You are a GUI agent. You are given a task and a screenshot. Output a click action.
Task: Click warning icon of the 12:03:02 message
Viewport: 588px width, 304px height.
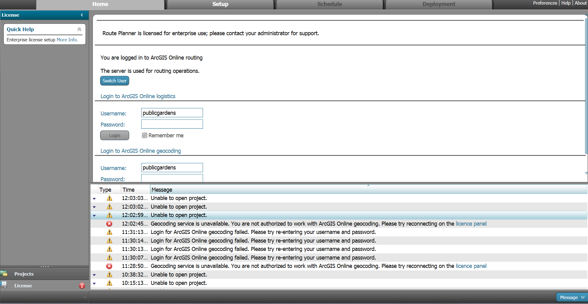coord(109,207)
